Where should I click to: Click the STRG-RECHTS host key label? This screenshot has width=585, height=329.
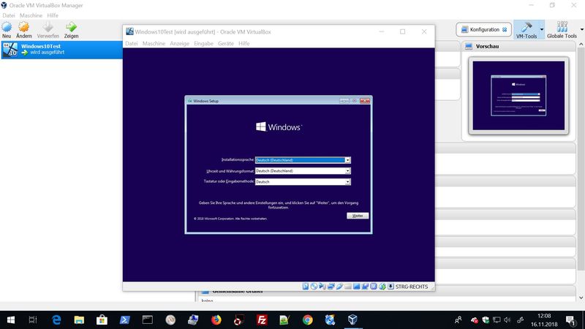(x=412, y=287)
